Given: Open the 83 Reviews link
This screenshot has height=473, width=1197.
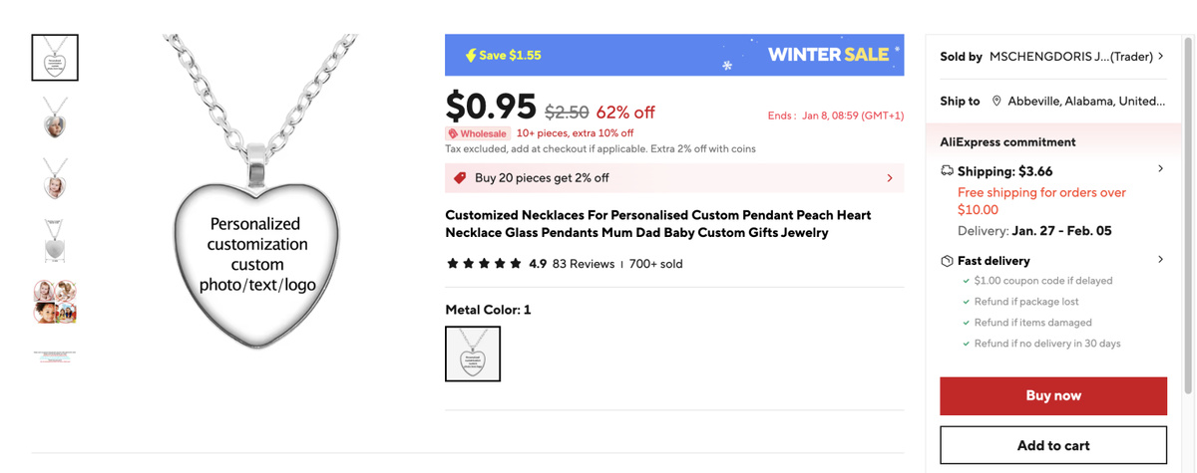Looking at the screenshot, I should point(583,264).
